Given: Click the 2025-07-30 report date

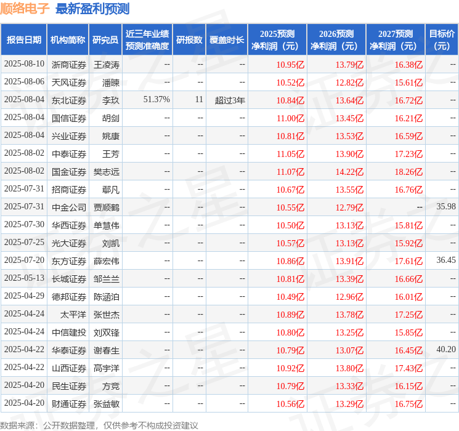Looking at the screenshot, I should (24, 224).
